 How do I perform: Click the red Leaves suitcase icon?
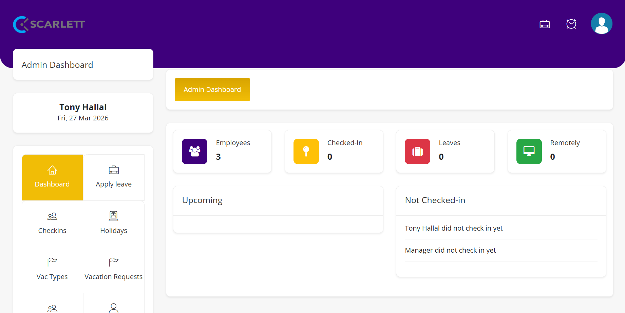click(x=417, y=151)
